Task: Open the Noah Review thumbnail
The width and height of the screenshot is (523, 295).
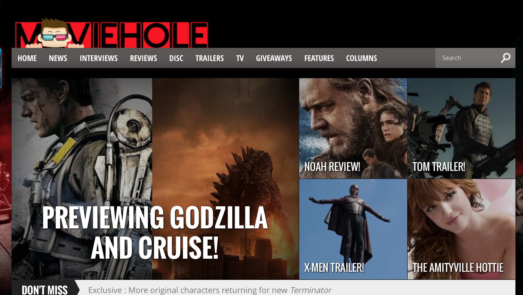Action: click(353, 128)
